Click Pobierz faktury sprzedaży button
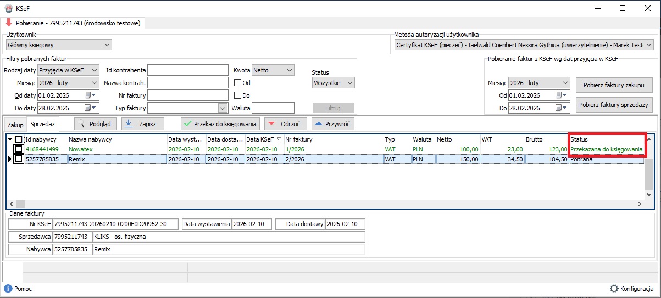Image resolution: width=661 pixels, height=298 pixels. pos(615,105)
